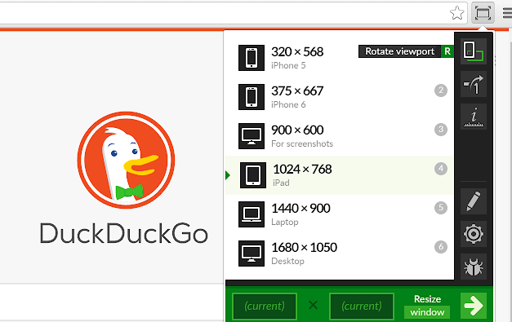Click the pencil edit presets icon
512x322 pixels.
[474, 201]
